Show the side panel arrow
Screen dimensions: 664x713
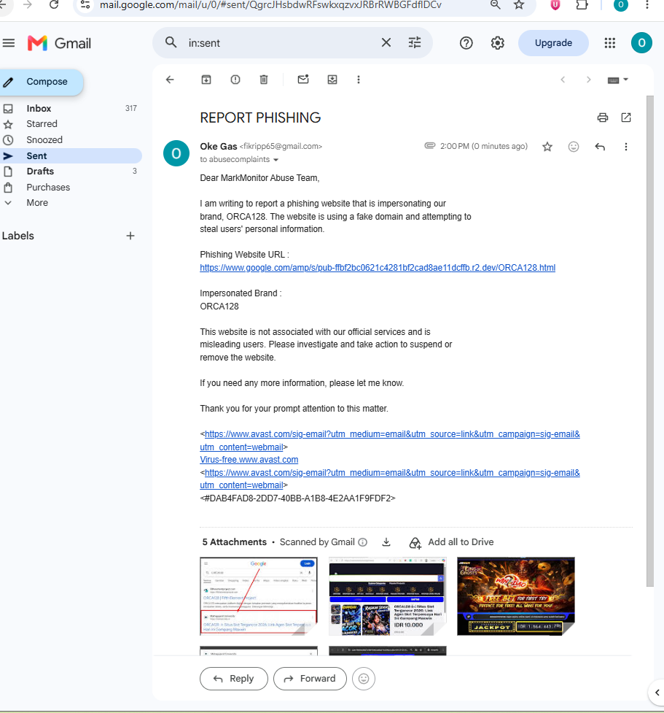point(657,693)
